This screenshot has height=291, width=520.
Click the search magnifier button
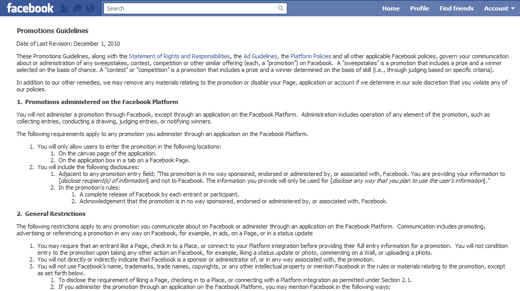coord(281,8)
